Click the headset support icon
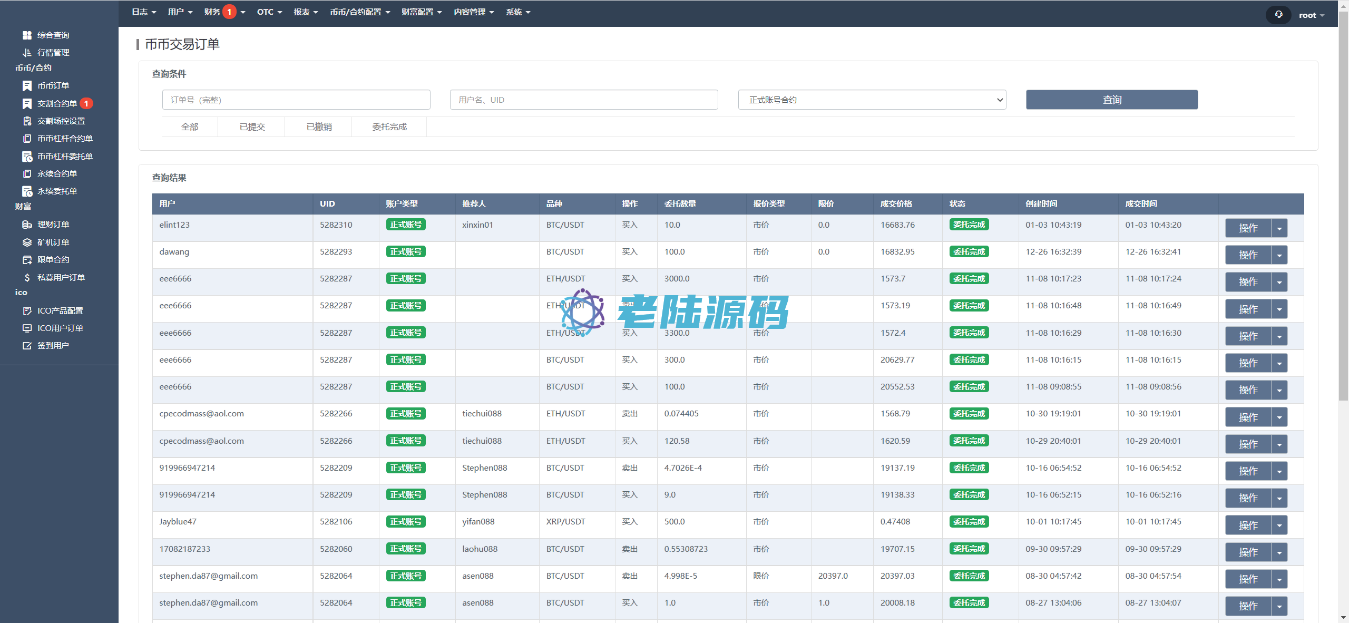The height and width of the screenshot is (623, 1349). click(1278, 15)
